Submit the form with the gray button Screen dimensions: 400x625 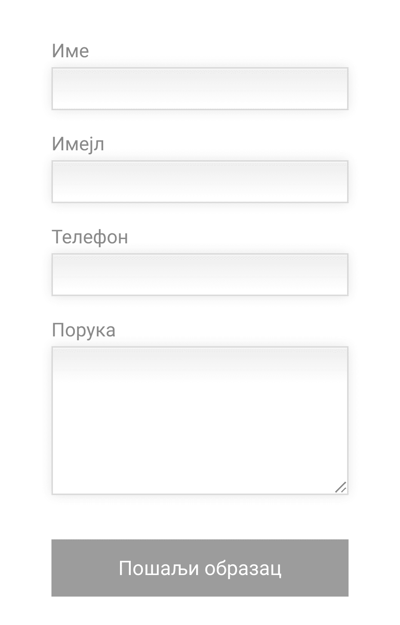200,568
